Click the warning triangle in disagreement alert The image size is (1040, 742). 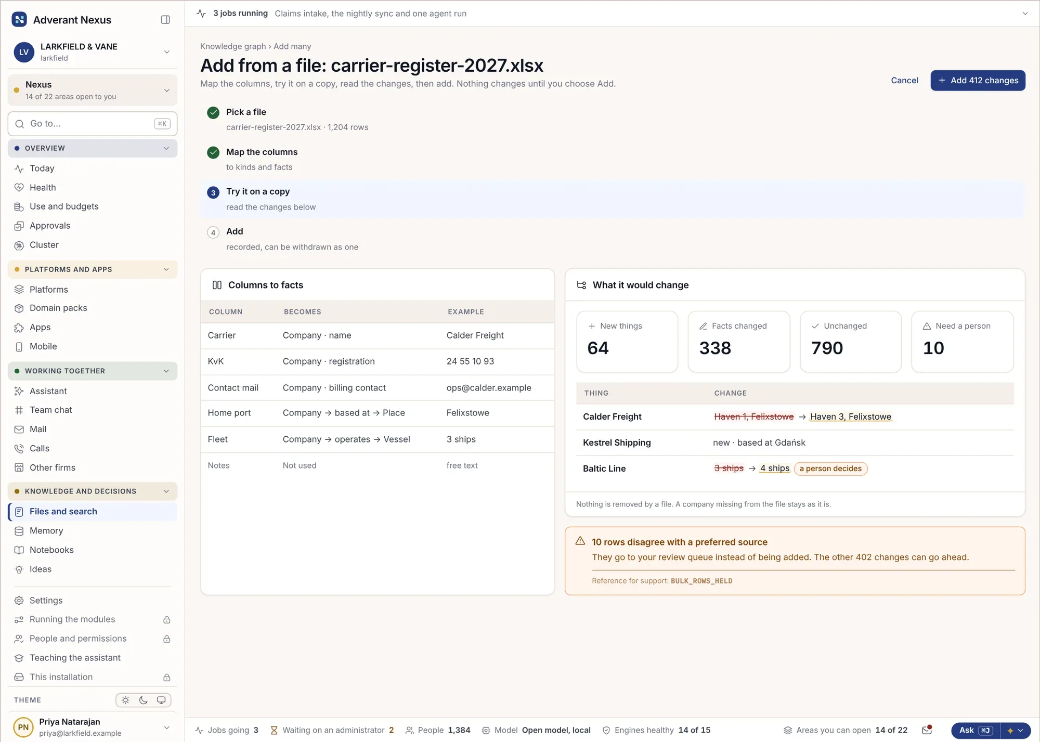tap(580, 541)
